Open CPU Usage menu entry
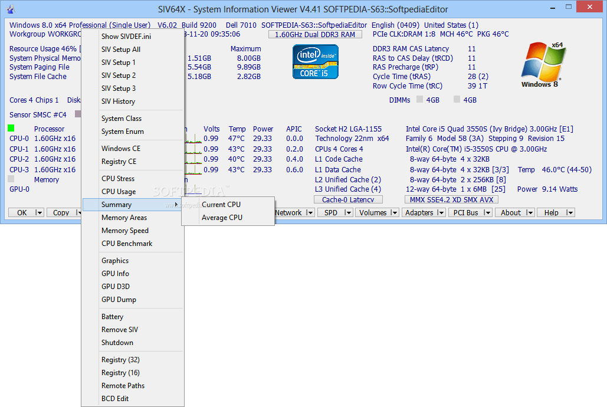Viewport: 607px width, 407px height. 133,192
